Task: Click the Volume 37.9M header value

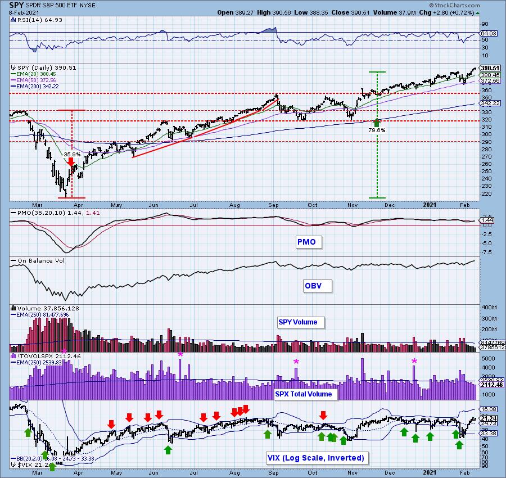Action: coord(395,12)
